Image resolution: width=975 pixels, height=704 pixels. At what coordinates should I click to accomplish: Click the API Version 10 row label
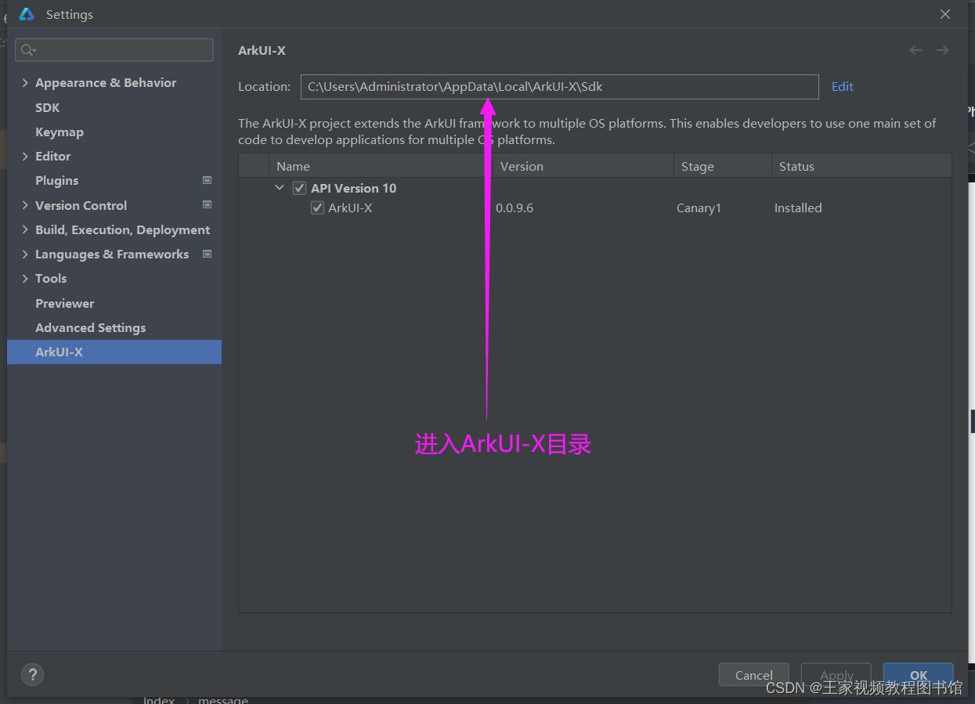354,188
